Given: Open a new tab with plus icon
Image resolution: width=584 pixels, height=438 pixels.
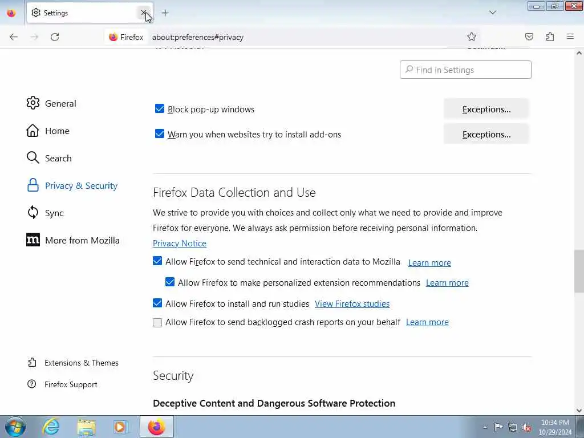Looking at the screenshot, I should point(165,13).
